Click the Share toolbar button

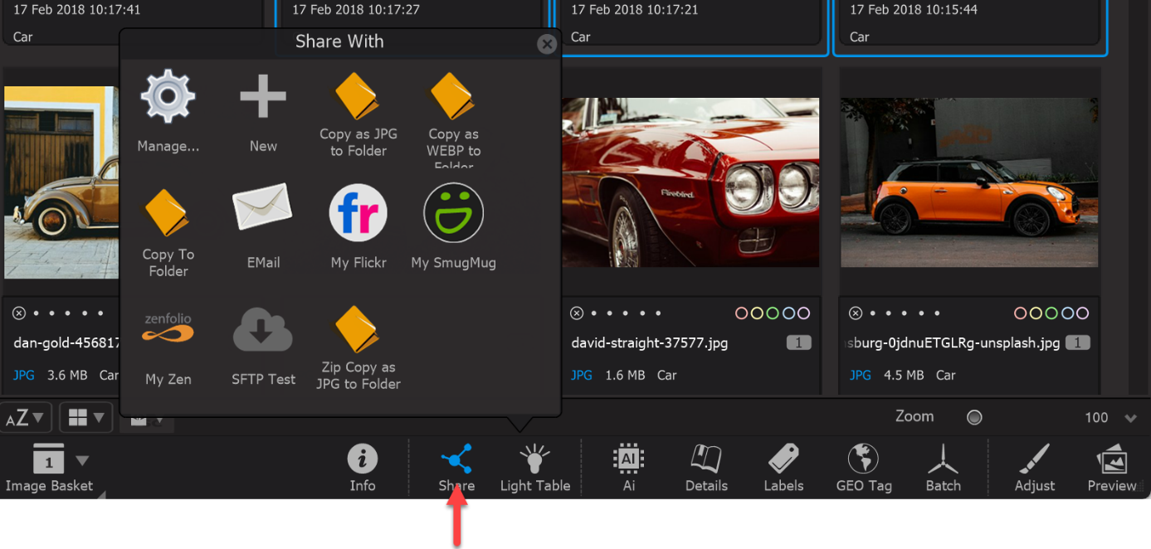coord(456,469)
